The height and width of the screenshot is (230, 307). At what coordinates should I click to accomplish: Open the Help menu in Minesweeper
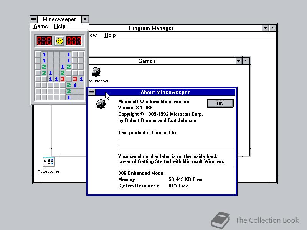60,26
